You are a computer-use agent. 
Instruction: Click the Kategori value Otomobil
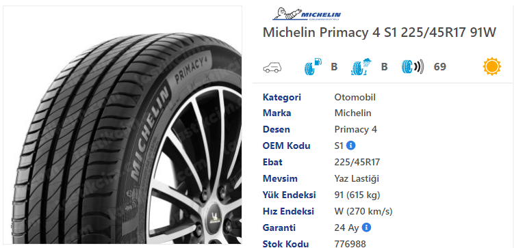pos(355,97)
